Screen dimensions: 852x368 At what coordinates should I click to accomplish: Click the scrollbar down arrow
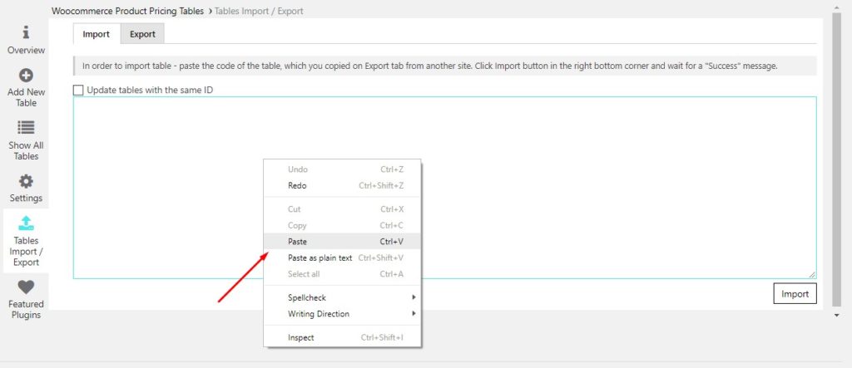point(837,316)
